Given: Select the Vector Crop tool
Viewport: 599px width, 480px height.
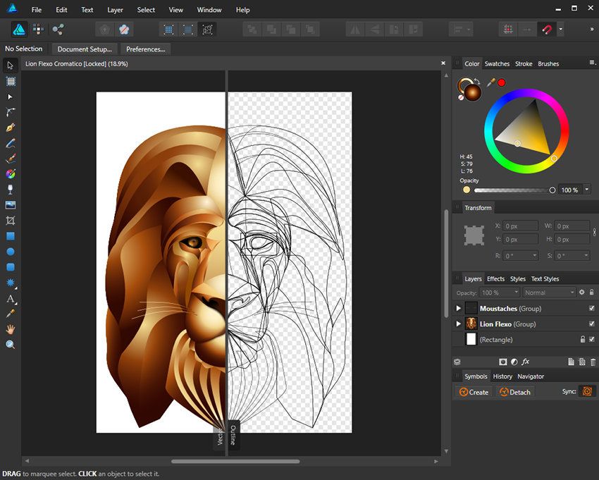Looking at the screenshot, I should [11, 220].
